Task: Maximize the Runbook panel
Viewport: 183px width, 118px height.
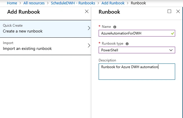Action: (169, 11)
